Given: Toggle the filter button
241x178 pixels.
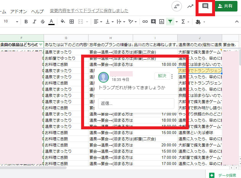Looking at the screenshot, I should coord(170,22).
